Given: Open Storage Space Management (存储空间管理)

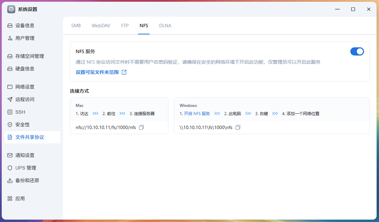Looking at the screenshot, I should 29,56.
